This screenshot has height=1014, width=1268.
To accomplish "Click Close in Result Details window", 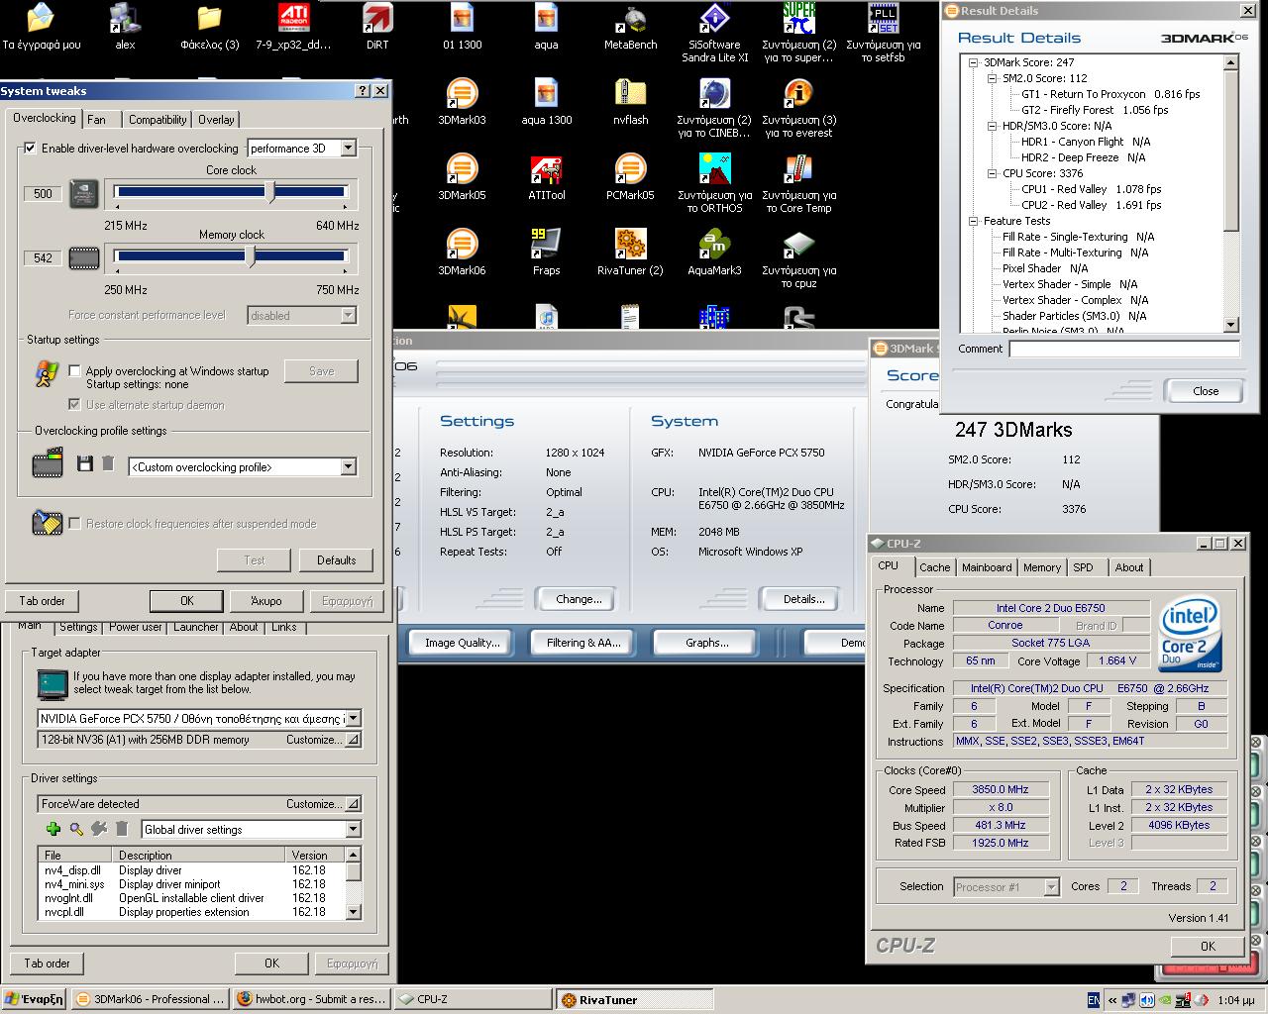I will pos(1206,391).
